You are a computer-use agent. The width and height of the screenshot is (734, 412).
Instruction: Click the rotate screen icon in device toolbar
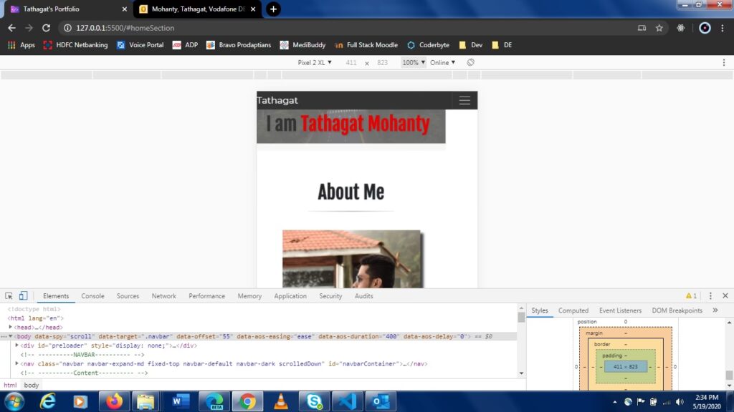point(471,63)
